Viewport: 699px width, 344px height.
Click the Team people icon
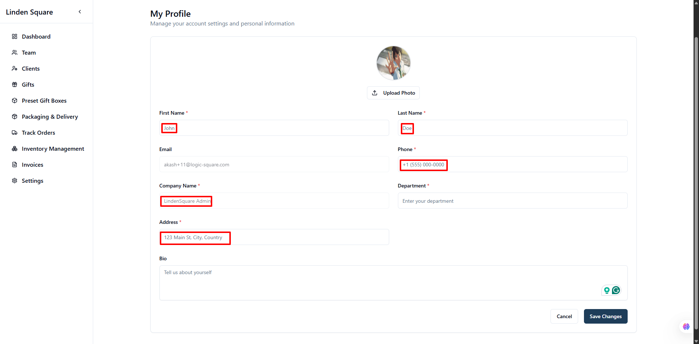point(15,52)
